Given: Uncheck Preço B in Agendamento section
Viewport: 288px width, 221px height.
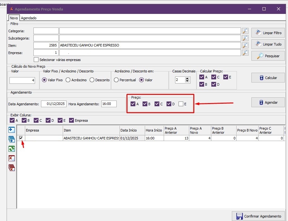Looking at the screenshot, I should click(145, 104).
